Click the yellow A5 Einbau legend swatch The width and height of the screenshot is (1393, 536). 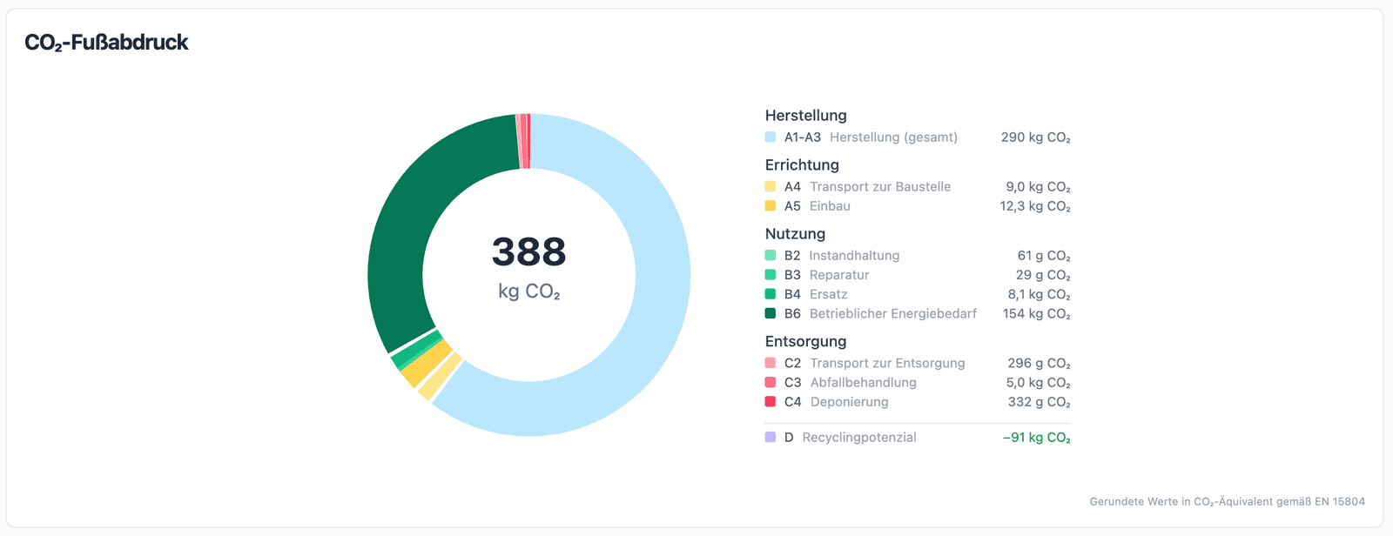[771, 205]
